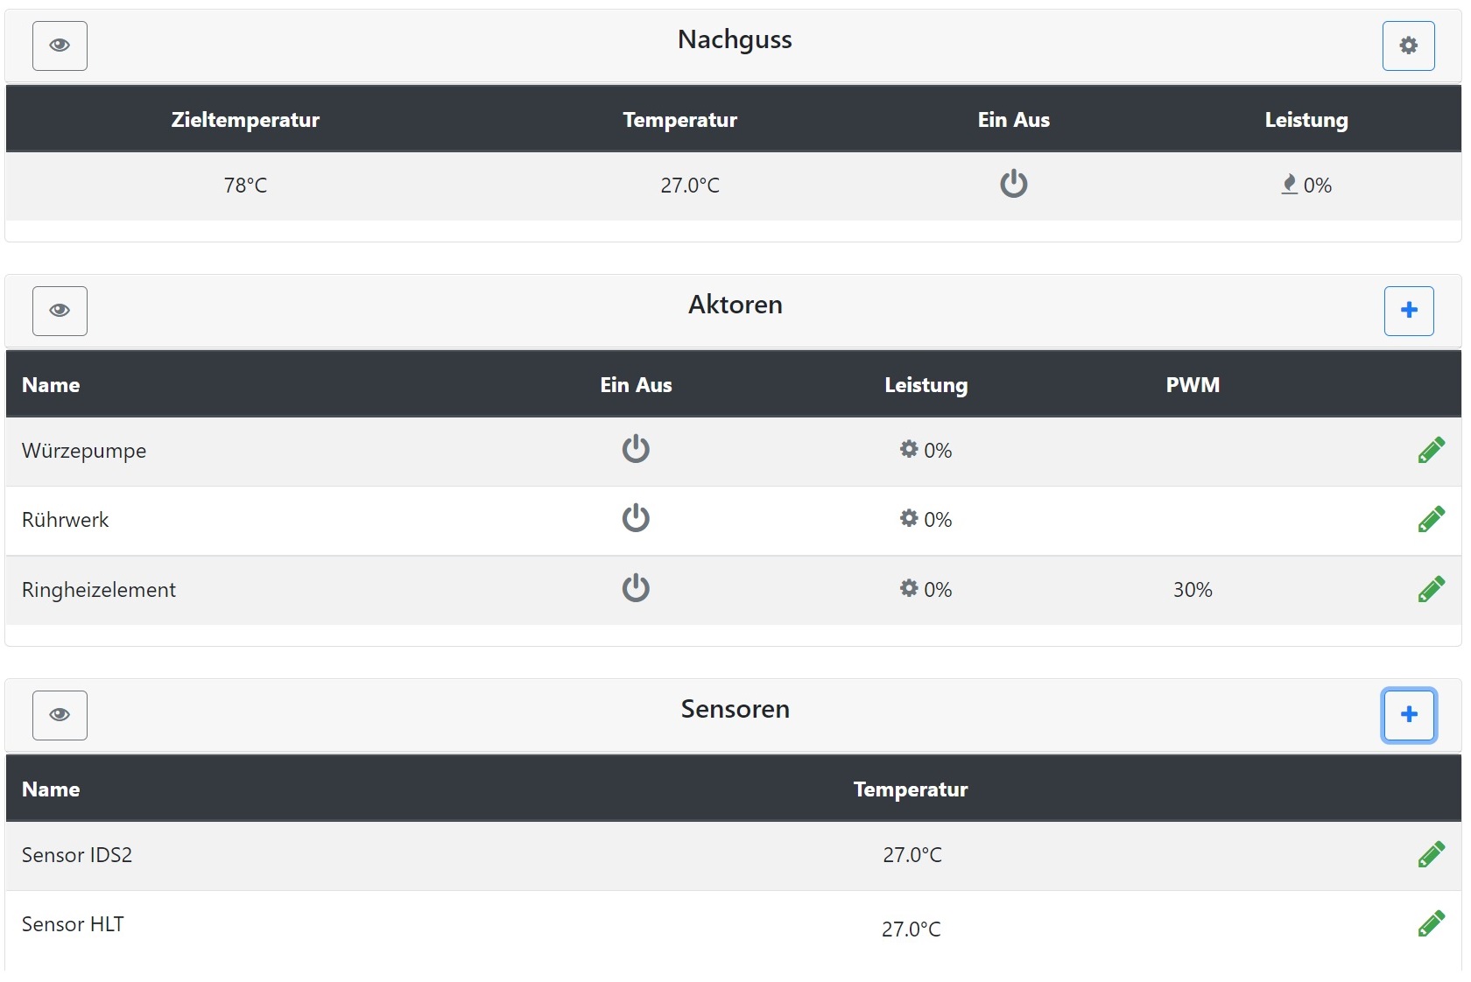Add a new actor with plus button
The image size is (1471, 982).
click(x=1408, y=311)
